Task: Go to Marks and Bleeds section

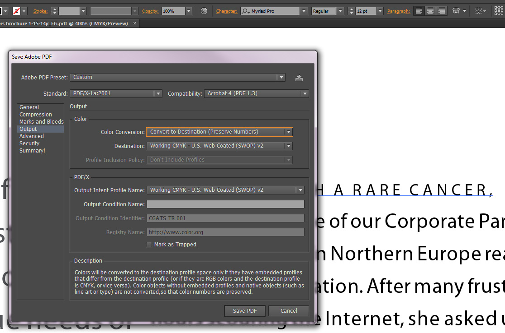Action: point(41,122)
